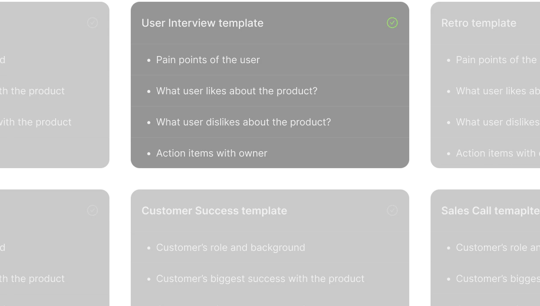
Task: Select "Action items with" row in Retro template
Action: click(x=496, y=153)
